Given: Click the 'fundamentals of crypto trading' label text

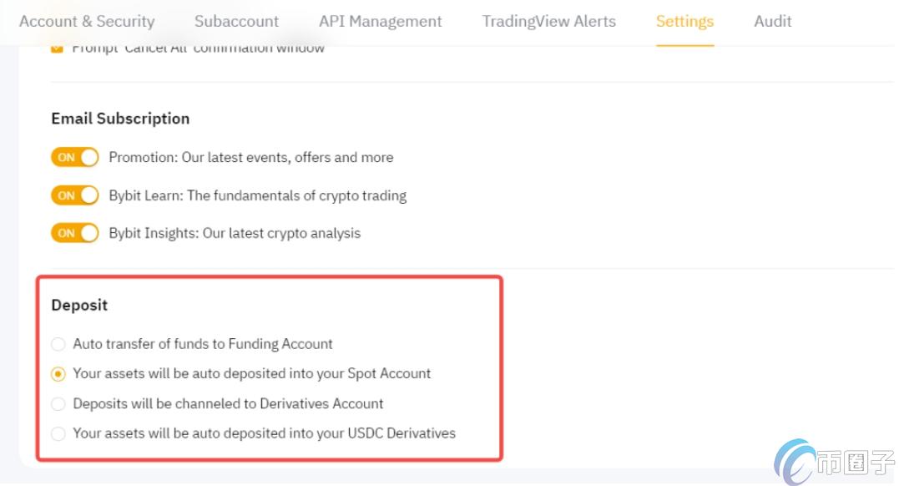Looking at the screenshot, I should [257, 195].
